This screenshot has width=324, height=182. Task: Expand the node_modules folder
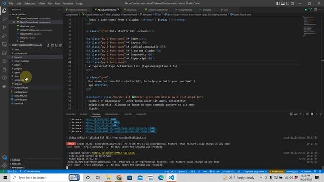coord(22,61)
